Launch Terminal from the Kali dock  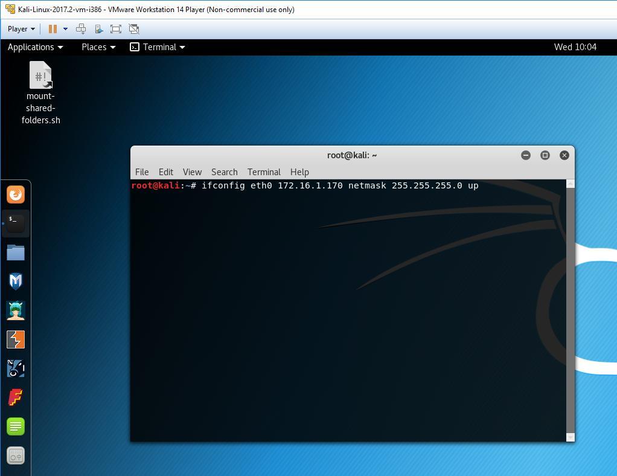coord(16,224)
